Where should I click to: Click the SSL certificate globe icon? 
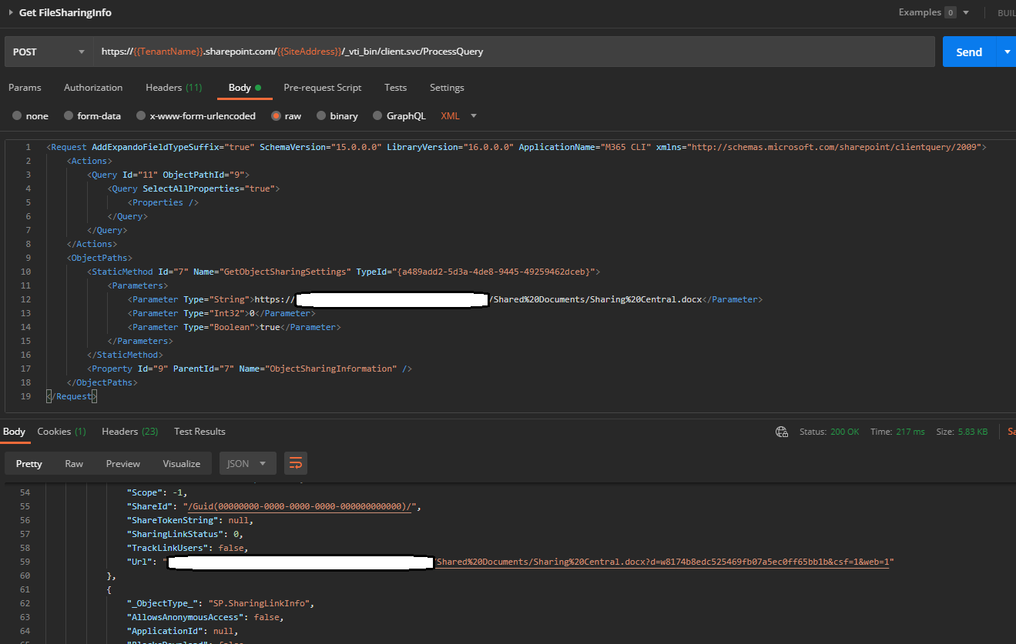tap(781, 432)
